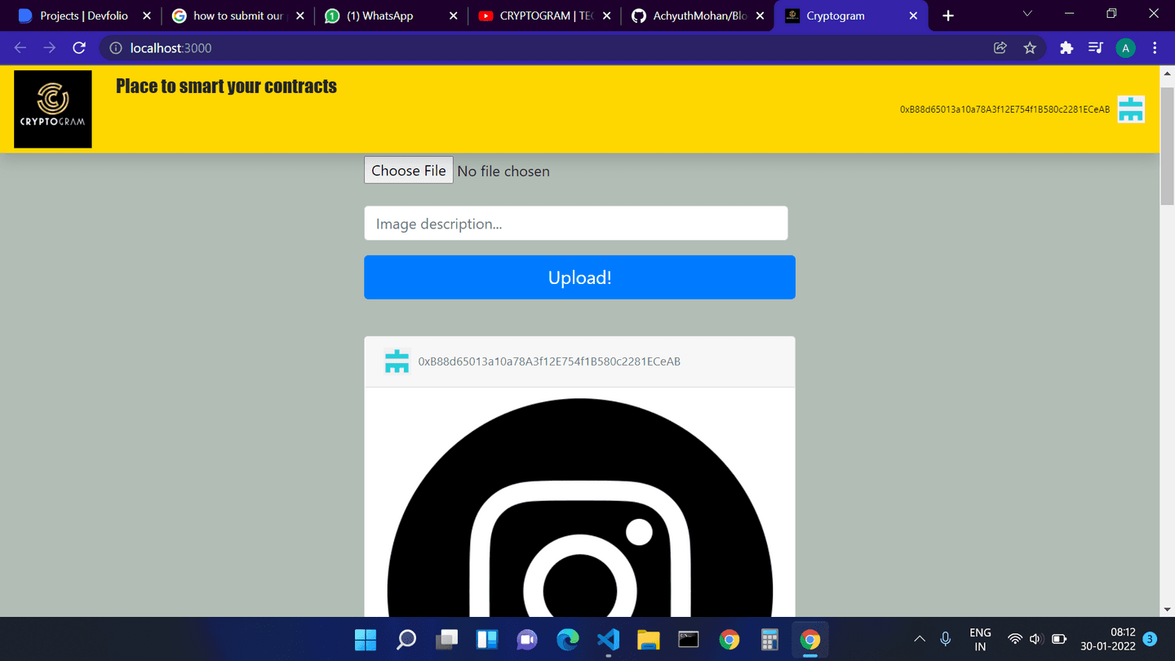Close the CRYPTOGRAM YouTube tab
The height and width of the screenshot is (661, 1175).
tap(606, 16)
